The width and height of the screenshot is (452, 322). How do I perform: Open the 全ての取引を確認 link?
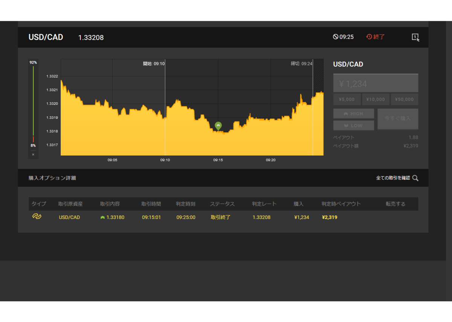(393, 178)
